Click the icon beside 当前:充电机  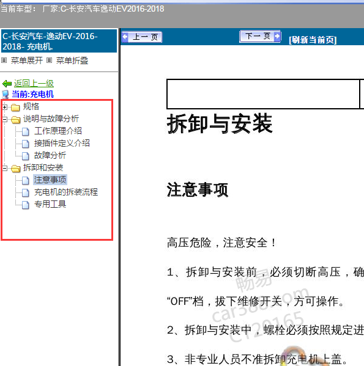point(6,95)
